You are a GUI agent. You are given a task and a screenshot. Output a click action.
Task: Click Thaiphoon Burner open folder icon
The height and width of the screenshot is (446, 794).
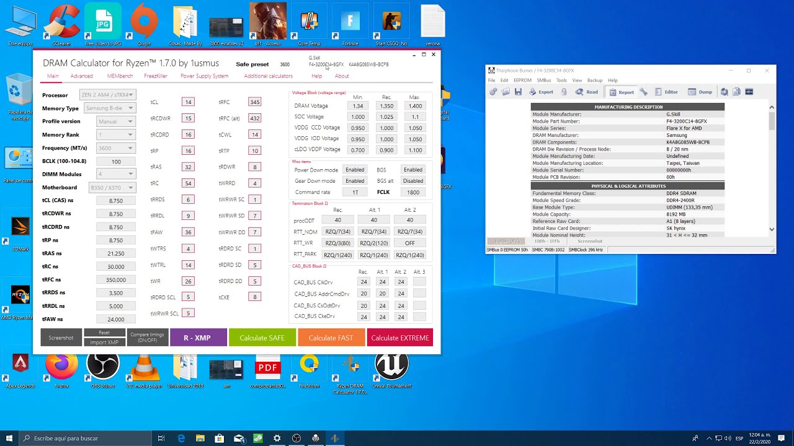506,92
